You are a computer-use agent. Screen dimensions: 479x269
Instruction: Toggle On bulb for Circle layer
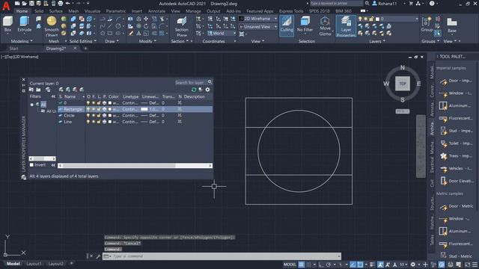pyautogui.click(x=88, y=116)
